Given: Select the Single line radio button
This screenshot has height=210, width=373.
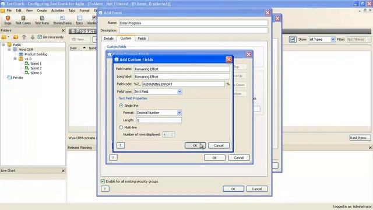Looking at the screenshot, I should coord(121,105).
